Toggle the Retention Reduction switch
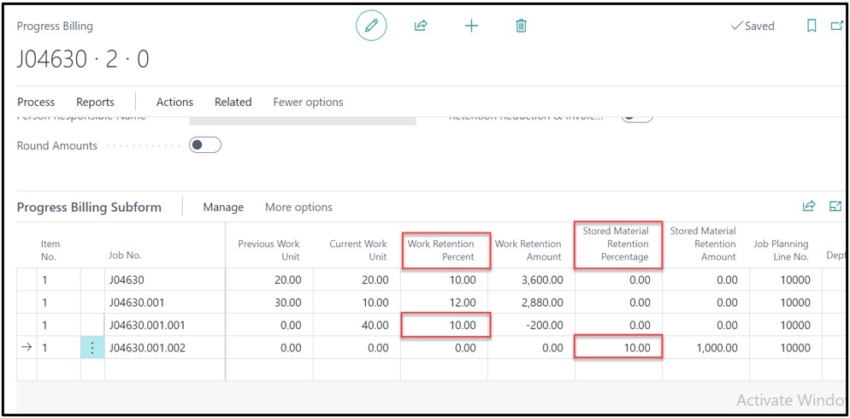Viewport: 850px width, 418px height. coord(636,116)
